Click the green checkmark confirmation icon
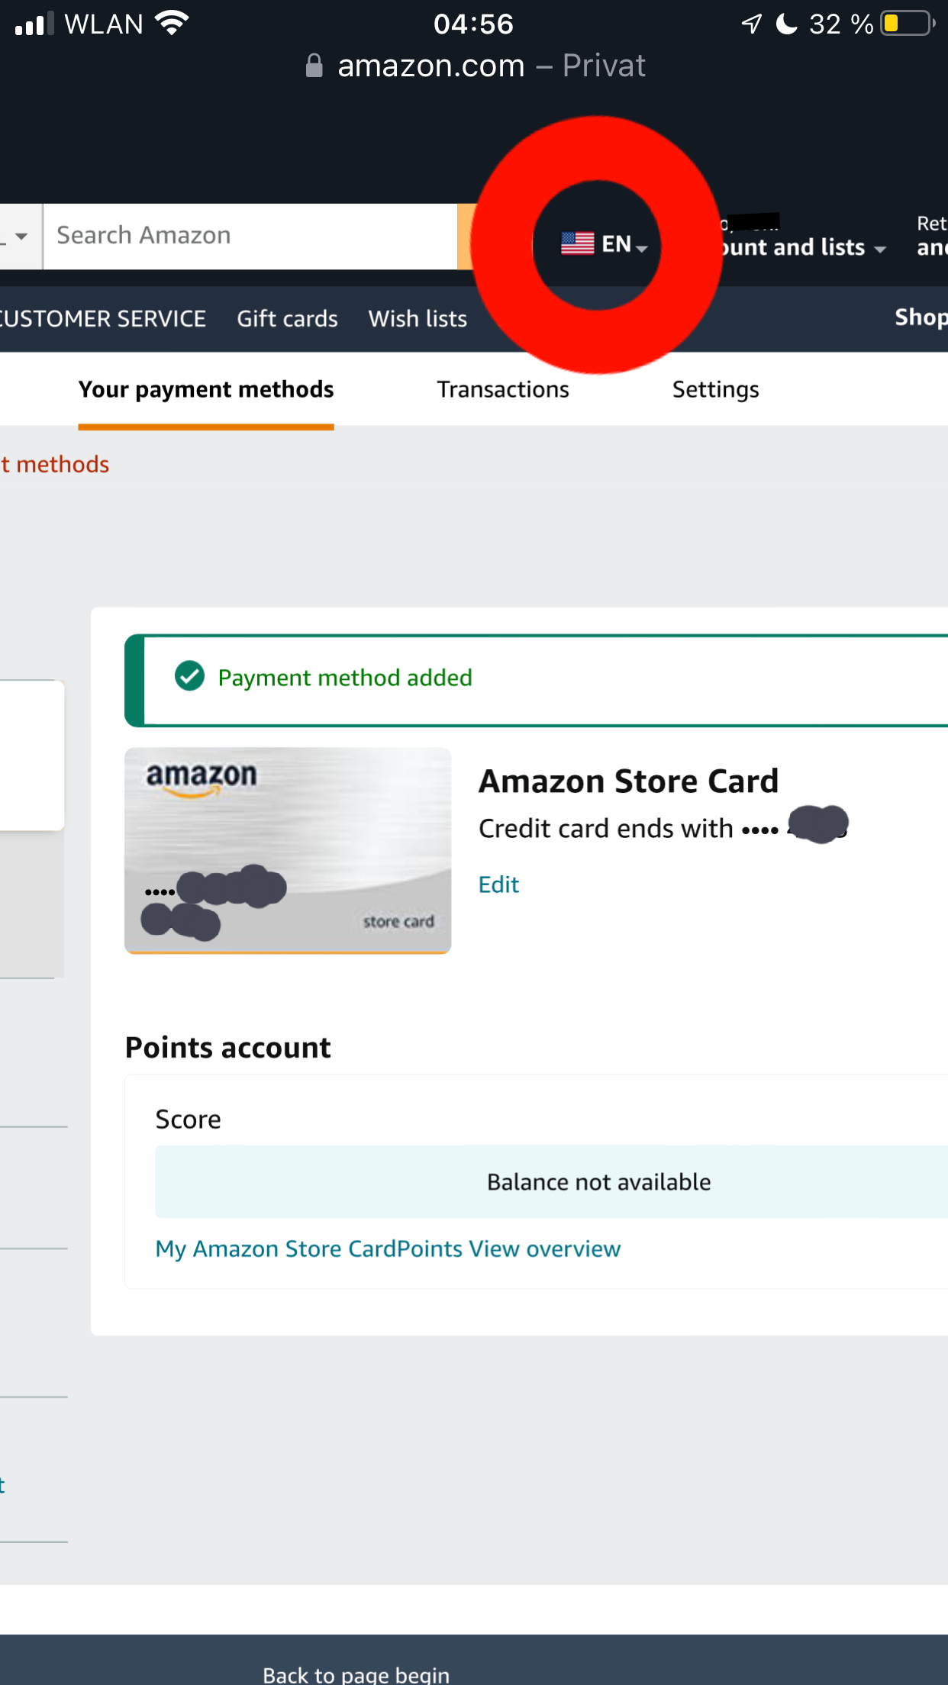Screen dimensions: 948x1685 [189, 677]
